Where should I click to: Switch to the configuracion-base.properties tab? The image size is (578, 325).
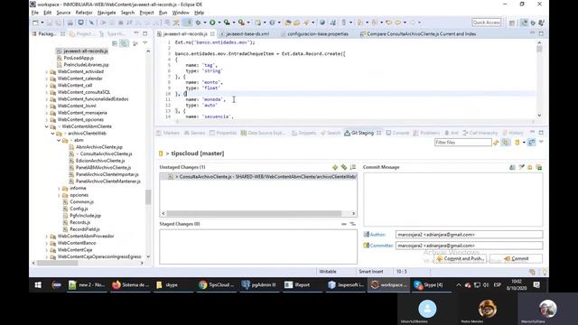(318, 34)
